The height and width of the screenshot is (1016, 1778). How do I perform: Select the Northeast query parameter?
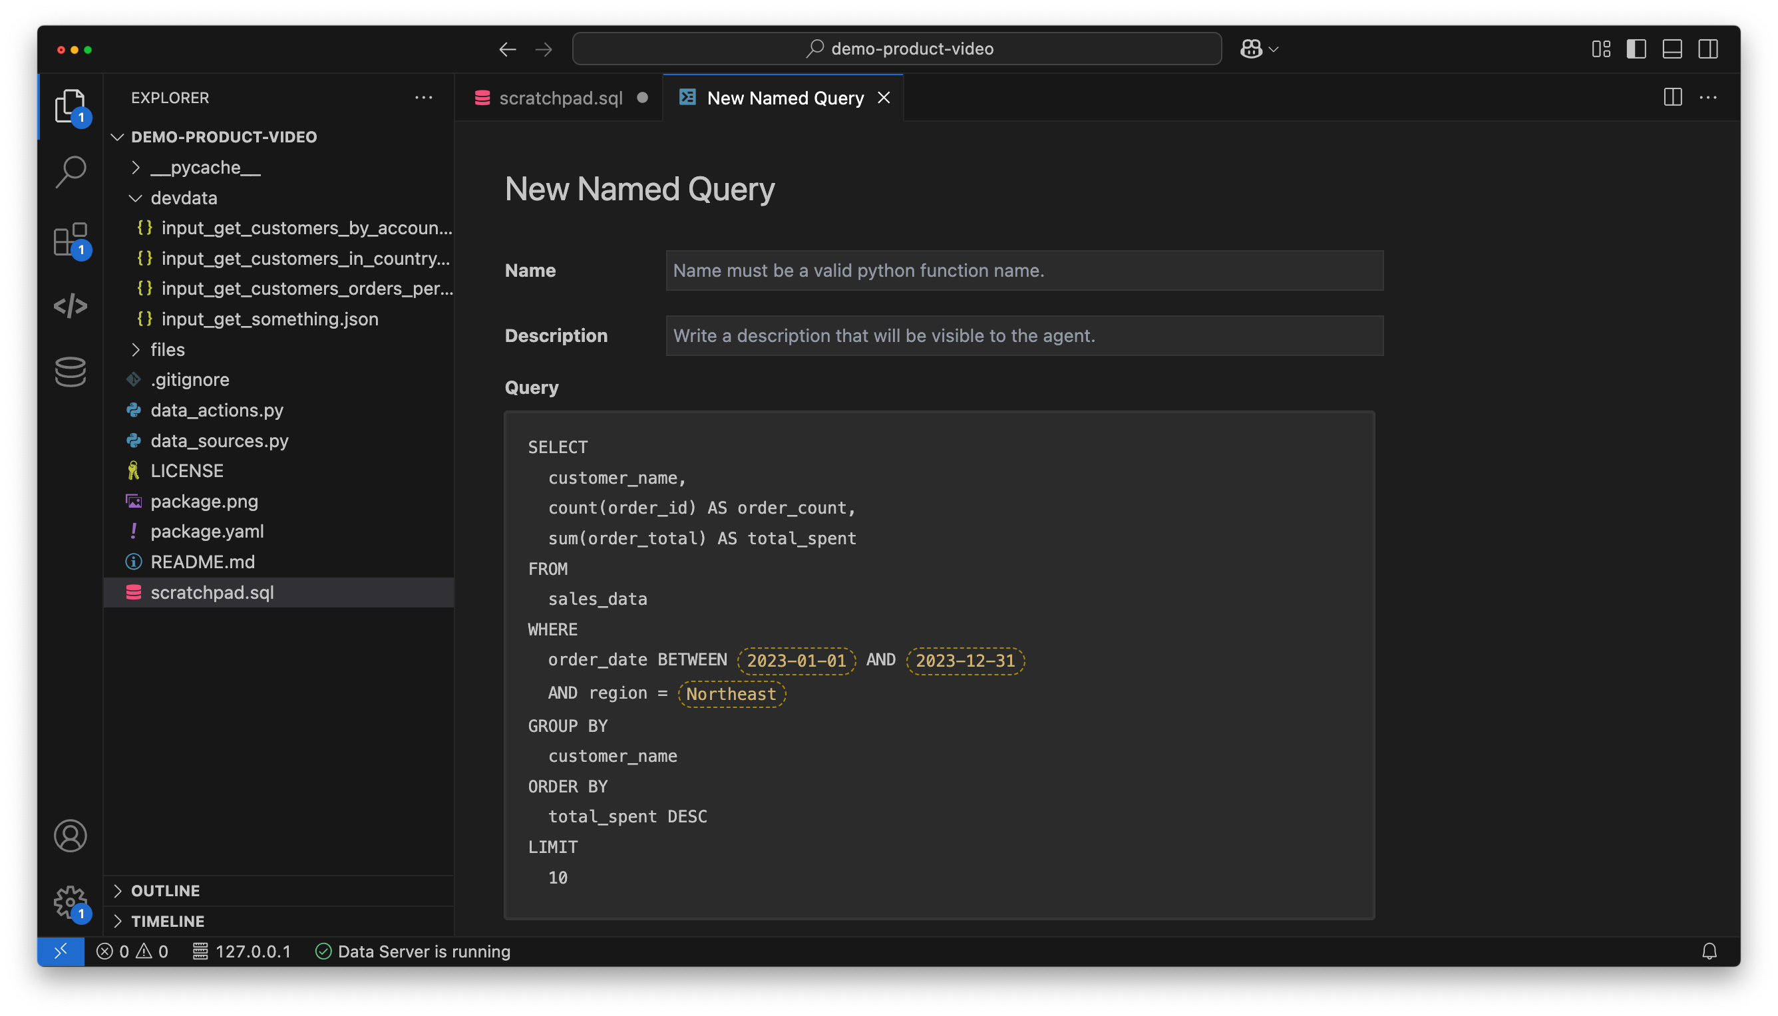(731, 693)
